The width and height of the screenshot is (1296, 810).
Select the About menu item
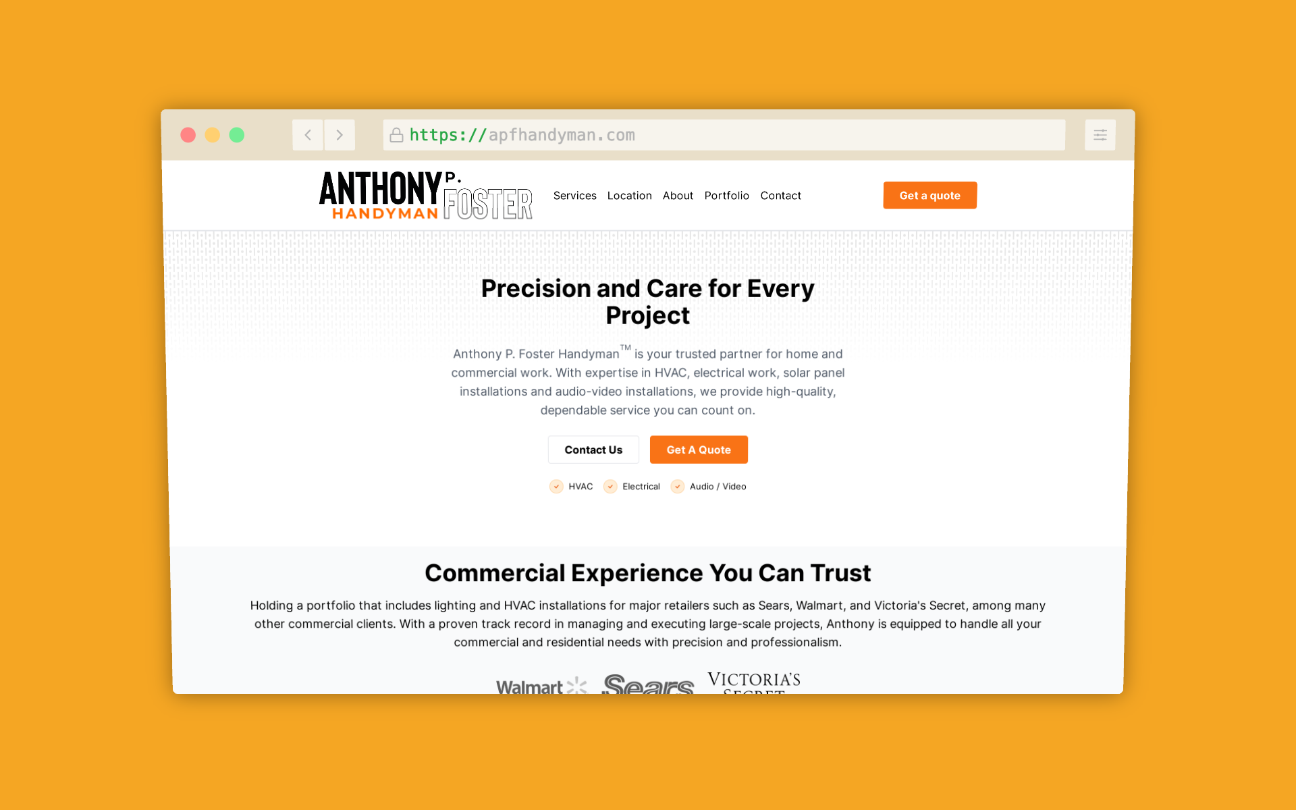click(x=678, y=195)
